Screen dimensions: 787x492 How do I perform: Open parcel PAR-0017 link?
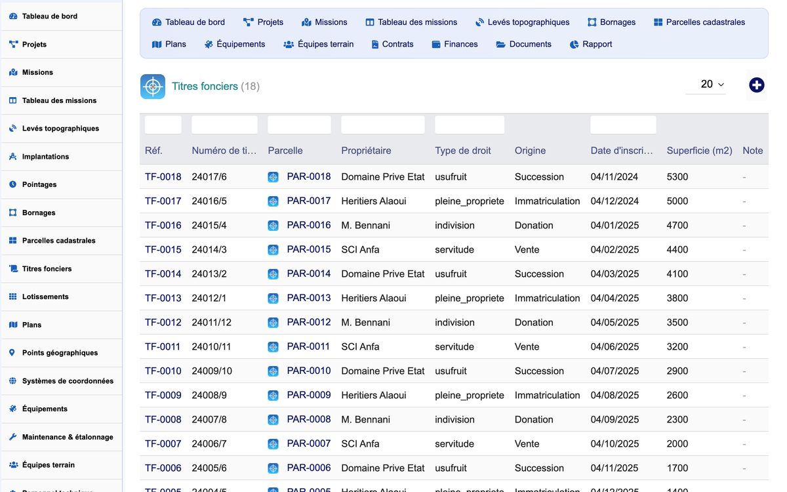309,201
